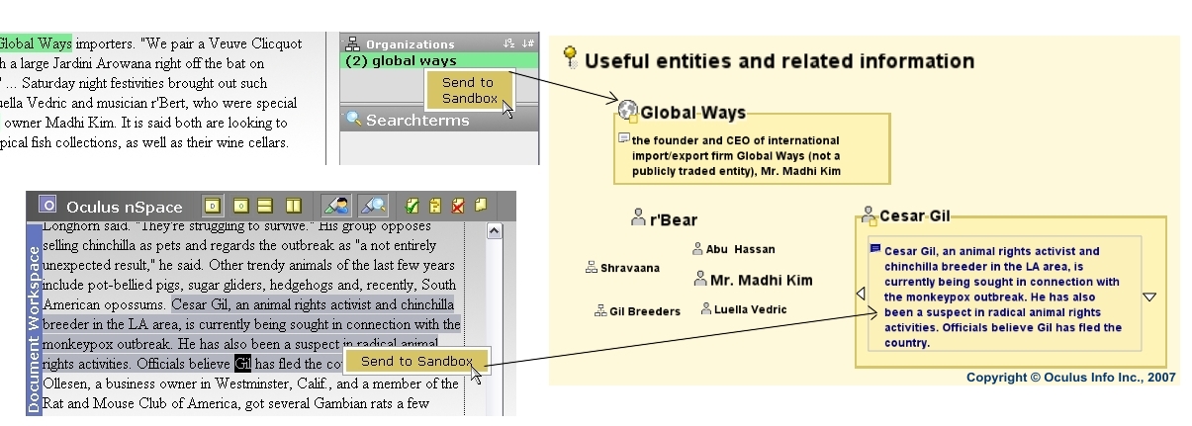Screen dimensions: 1192x426
Task: Select the Luella Vedric entity
Action: pos(751,309)
